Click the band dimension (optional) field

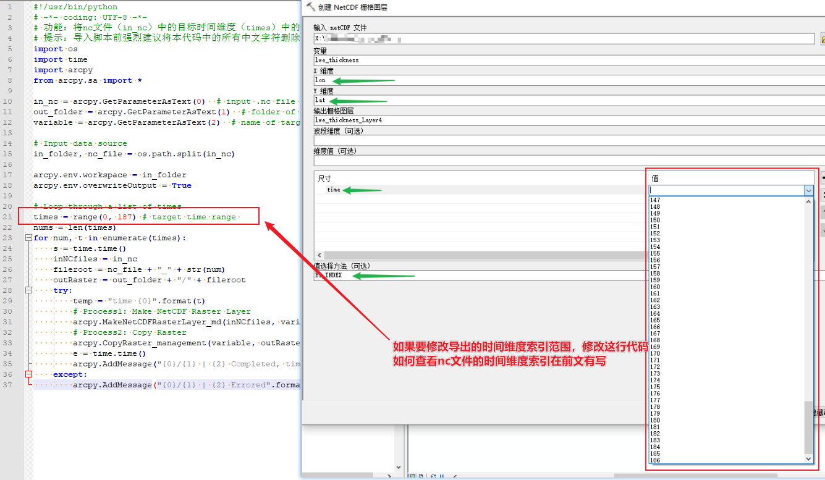pos(569,140)
